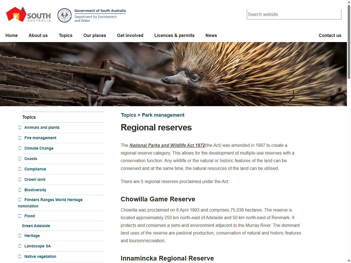Expand the Climate Change topic

tap(19, 148)
